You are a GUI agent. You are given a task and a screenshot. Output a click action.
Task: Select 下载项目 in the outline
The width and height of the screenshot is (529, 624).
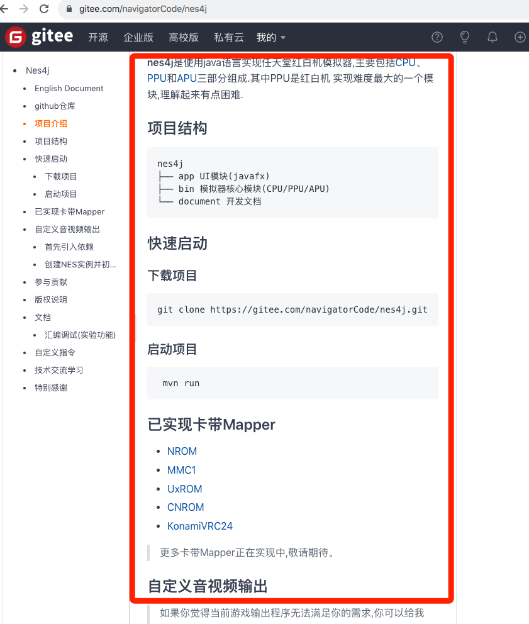click(61, 176)
